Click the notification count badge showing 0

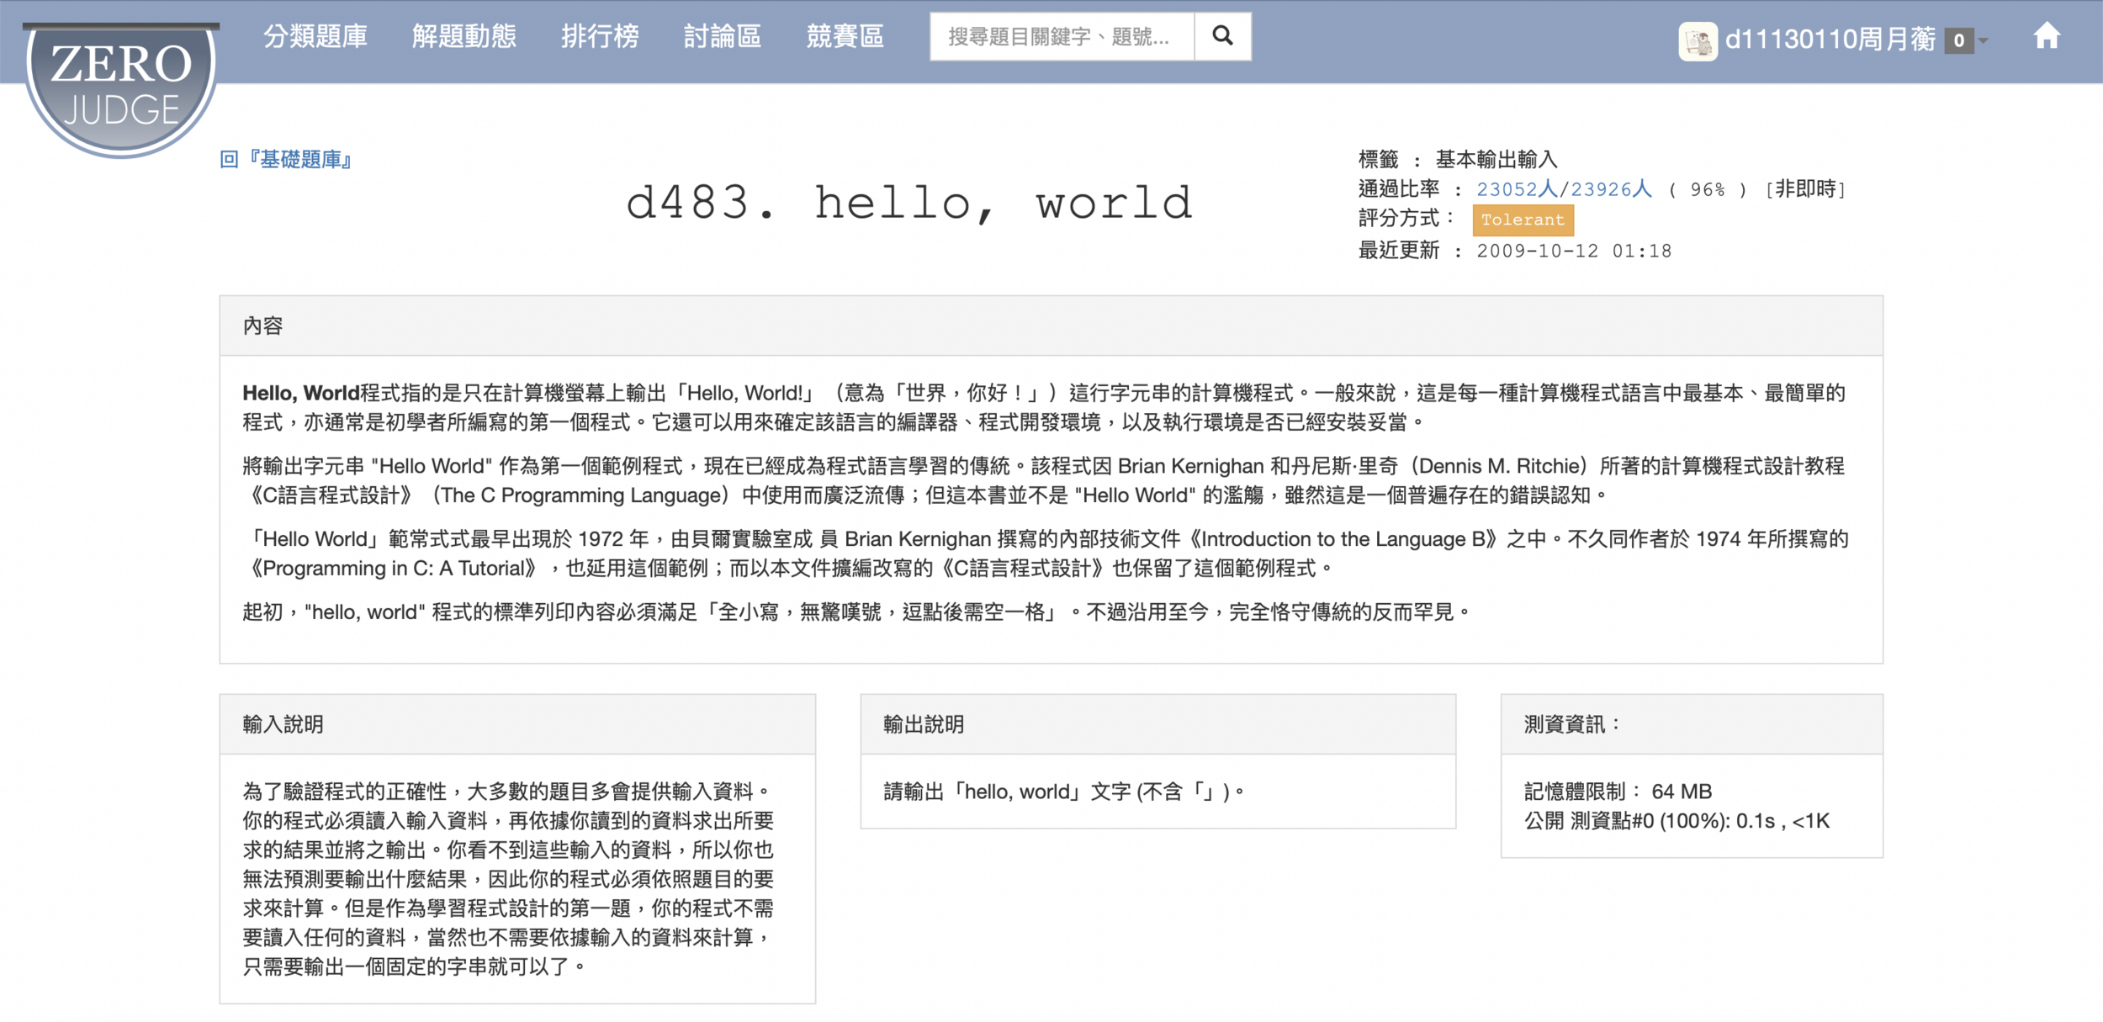pyautogui.click(x=1958, y=40)
